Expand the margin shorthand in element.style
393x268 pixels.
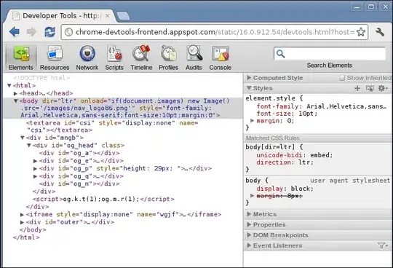point(253,121)
